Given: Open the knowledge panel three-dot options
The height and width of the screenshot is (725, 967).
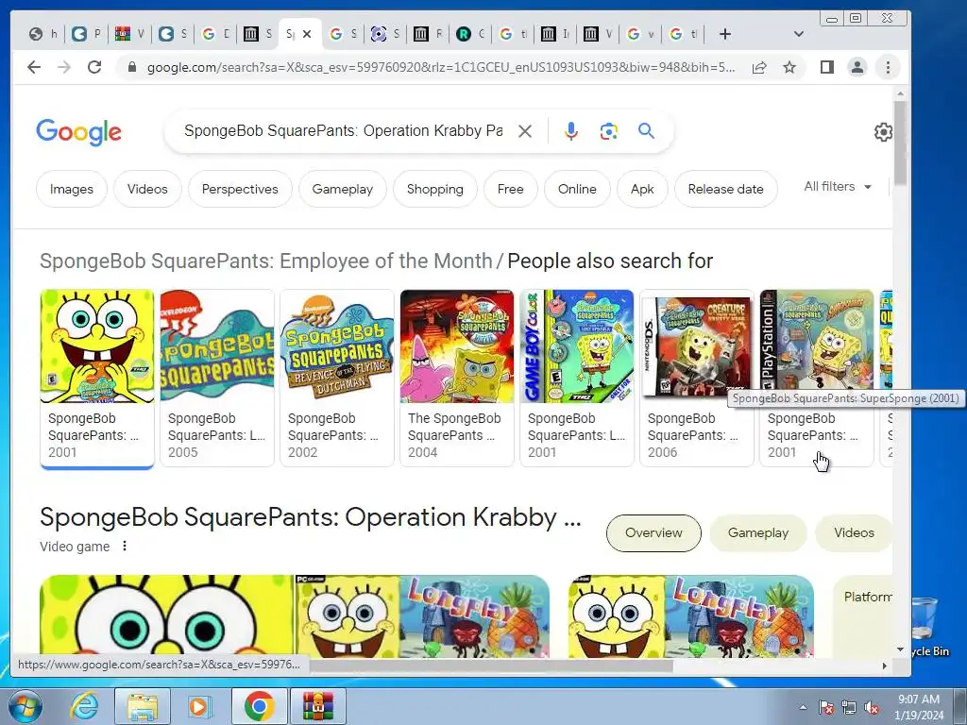Looking at the screenshot, I should point(125,547).
